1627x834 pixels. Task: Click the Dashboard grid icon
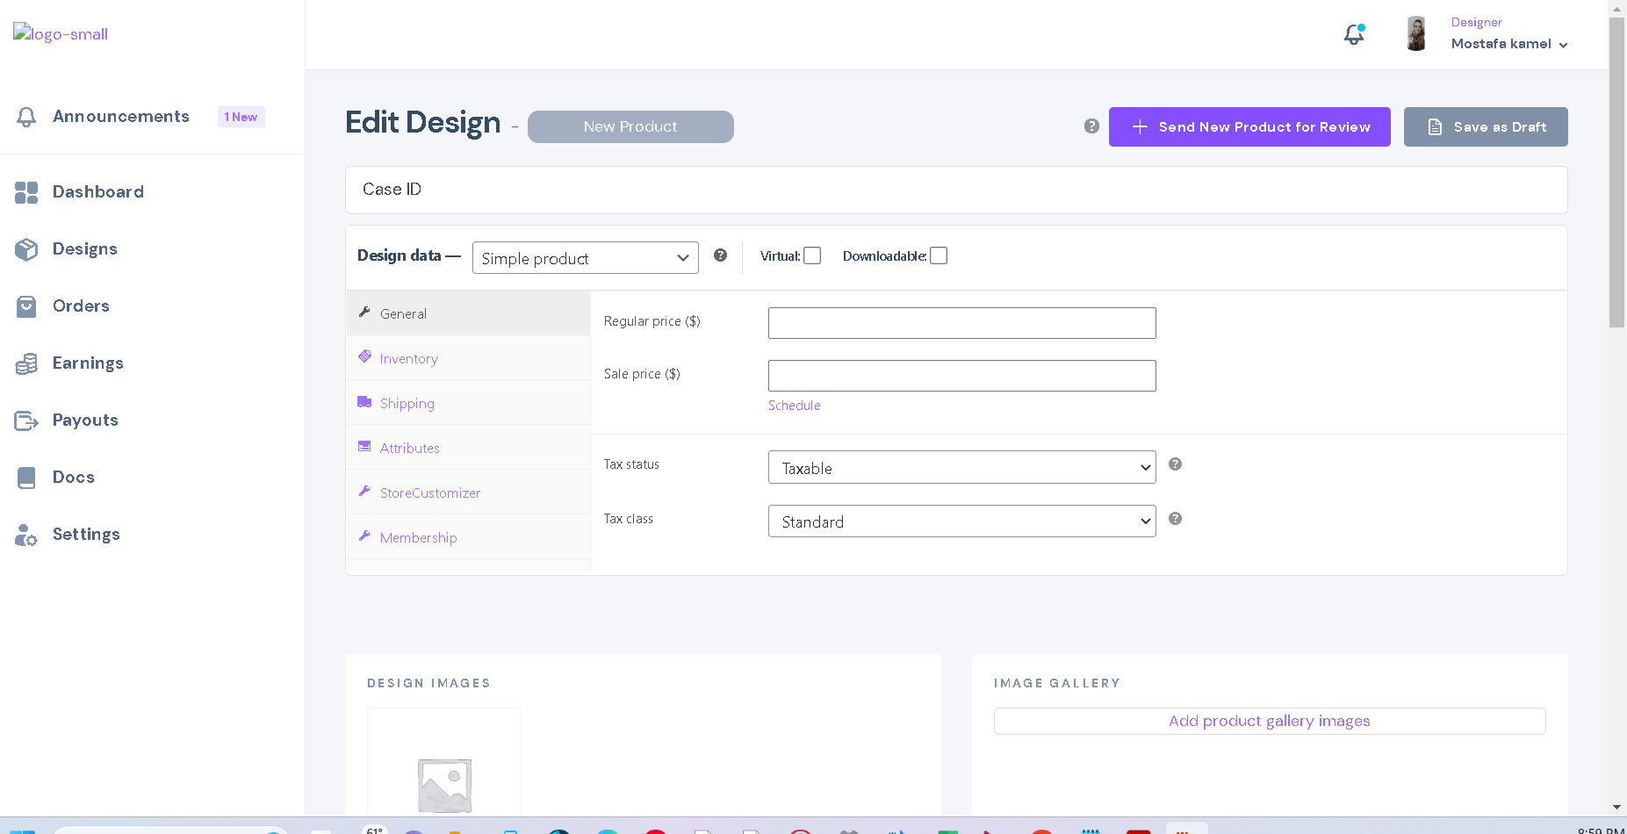tap(26, 192)
